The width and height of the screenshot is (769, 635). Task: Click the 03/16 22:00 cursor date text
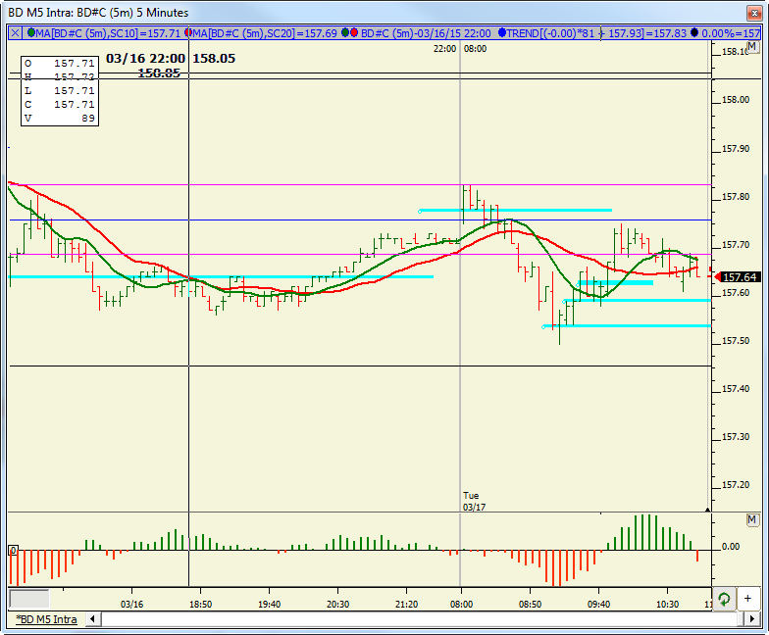(x=145, y=59)
